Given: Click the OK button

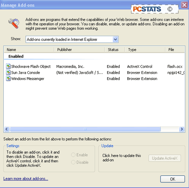Looking at the screenshot, I should pos(173,179).
